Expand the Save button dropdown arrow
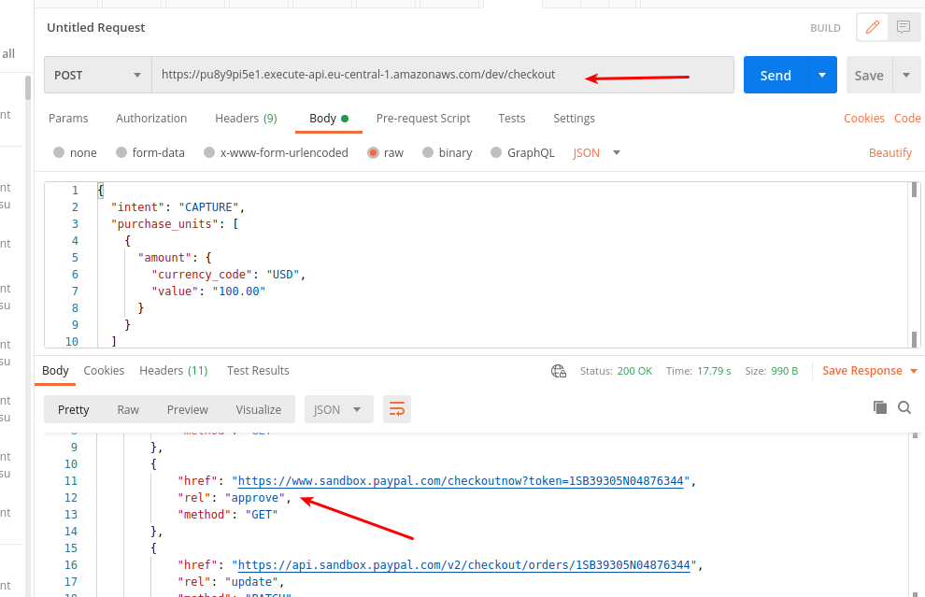The width and height of the screenshot is (925, 597). 906,75
